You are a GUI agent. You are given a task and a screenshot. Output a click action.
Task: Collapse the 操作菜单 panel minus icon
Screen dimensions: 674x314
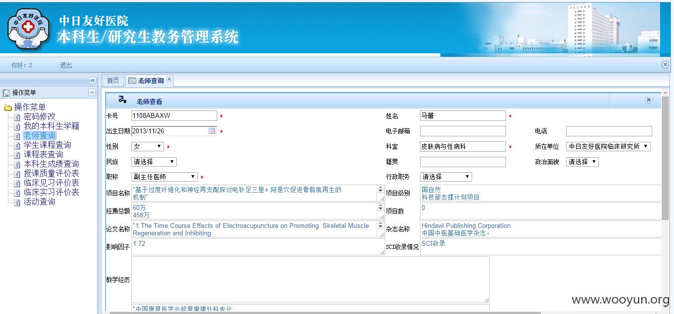point(92,93)
